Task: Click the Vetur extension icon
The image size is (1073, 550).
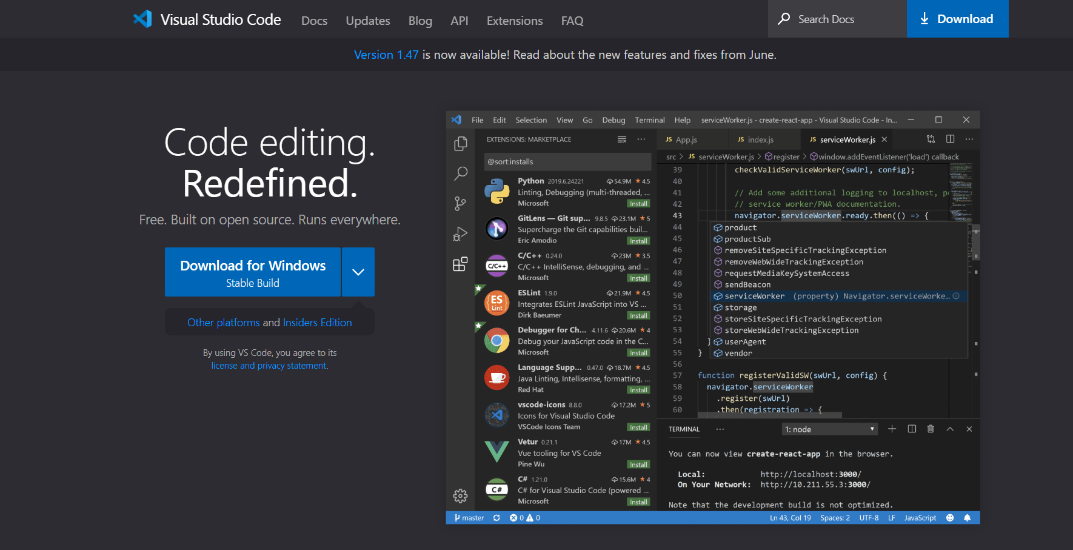Action: click(x=497, y=452)
